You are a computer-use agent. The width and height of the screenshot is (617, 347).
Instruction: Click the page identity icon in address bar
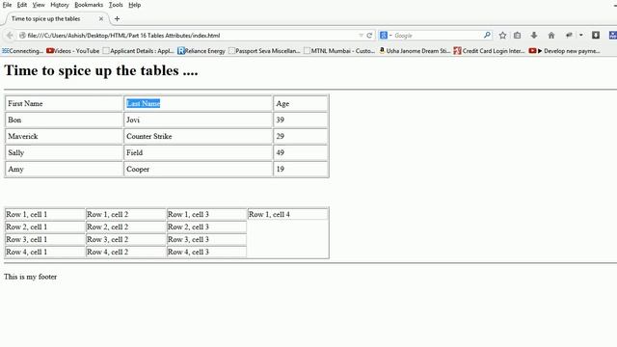point(22,36)
